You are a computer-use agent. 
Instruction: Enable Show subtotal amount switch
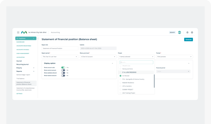63,73
